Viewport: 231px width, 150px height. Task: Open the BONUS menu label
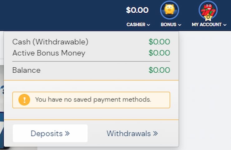169,25
